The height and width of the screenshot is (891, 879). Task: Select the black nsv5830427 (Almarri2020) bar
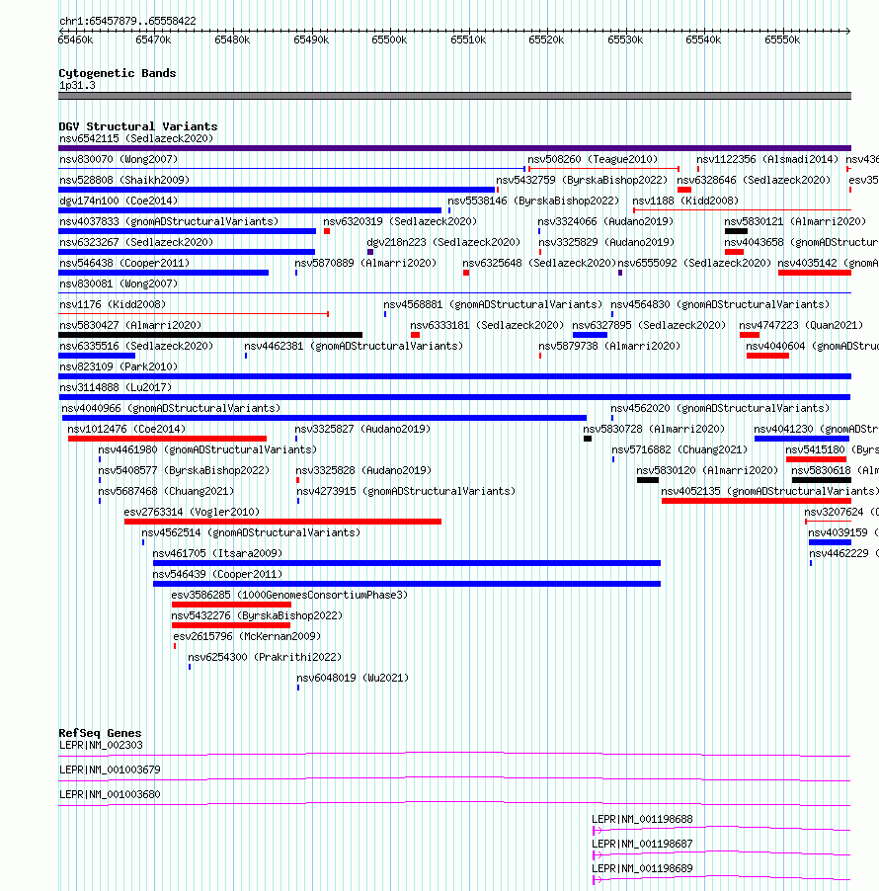[210, 335]
